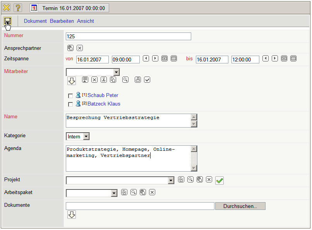This screenshot has width=312, height=230.
Task: Clear the Ansprechpartner with the X icon
Action: 80,48
